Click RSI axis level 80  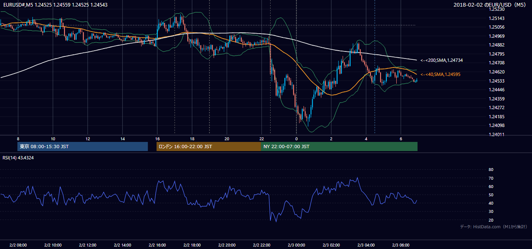click(491, 170)
